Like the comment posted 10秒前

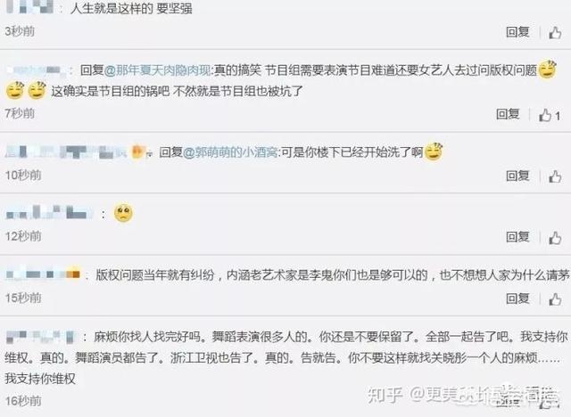pyautogui.click(x=555, y=176)
